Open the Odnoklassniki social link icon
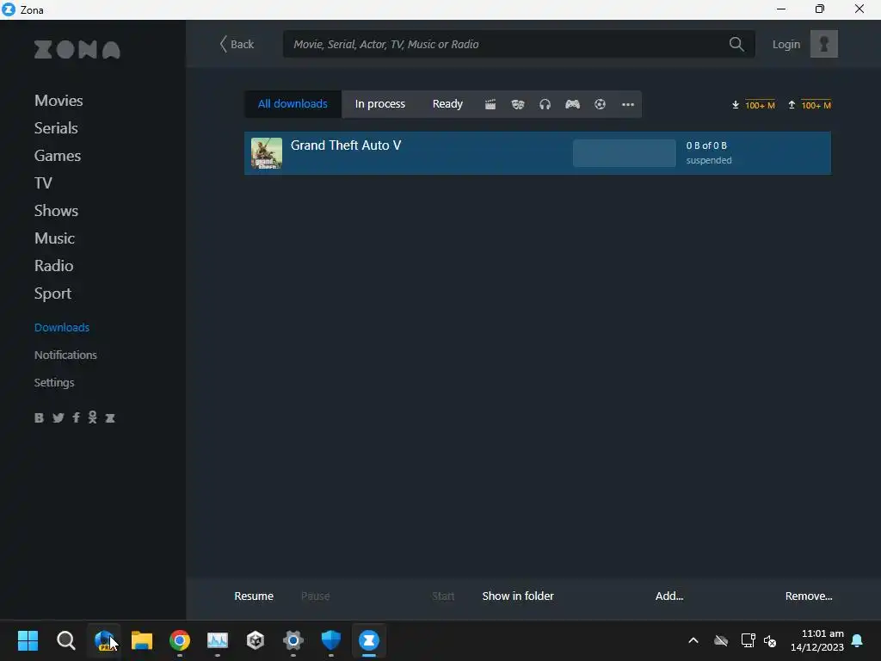Screen dimensions: 881x661 click(x=93, y=417)
